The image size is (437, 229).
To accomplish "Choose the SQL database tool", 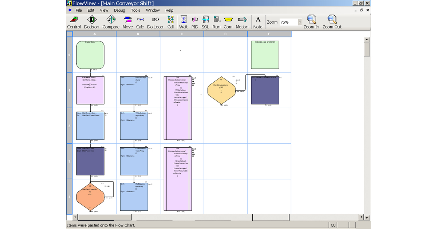I will click(x=205, y=22).
